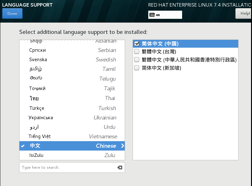The width and height of the screenshot is (252, 186).
Task: Choose the Urdu language row
Action: [72, 127]
